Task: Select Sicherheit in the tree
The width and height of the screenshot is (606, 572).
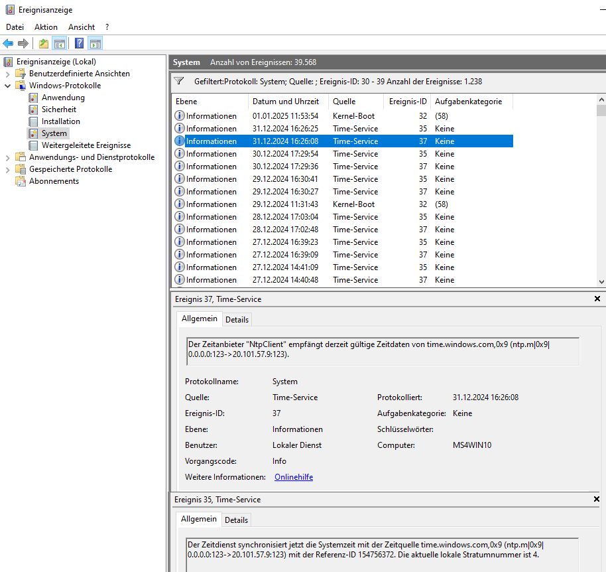Action: (59, 109)
